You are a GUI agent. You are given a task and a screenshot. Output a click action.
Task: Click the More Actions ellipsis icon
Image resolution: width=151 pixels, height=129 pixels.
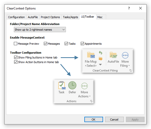click(84, 86)
